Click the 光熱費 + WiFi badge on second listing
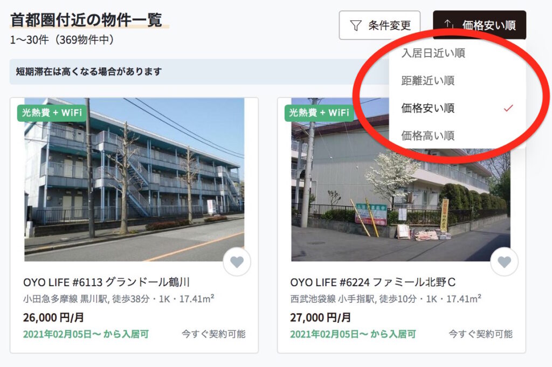The width and height of the screenshot is (552, 367). [319, 113]
